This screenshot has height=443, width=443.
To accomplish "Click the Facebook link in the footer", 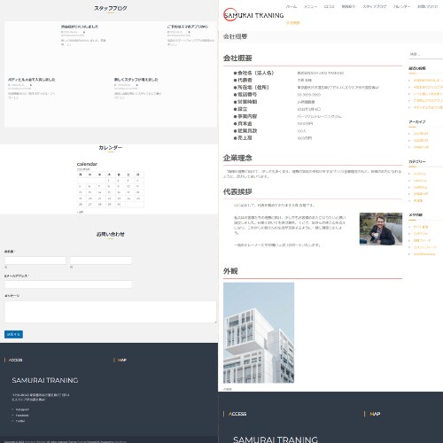I will 22,416.
